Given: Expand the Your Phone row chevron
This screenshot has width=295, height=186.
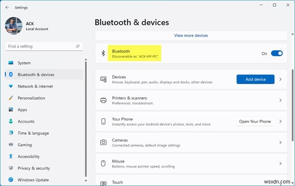Looking at the screenshot, I should [x=280, y=121].
